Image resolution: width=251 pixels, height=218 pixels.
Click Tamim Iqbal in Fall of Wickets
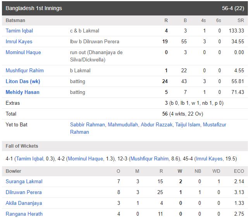tap(29, 158)
